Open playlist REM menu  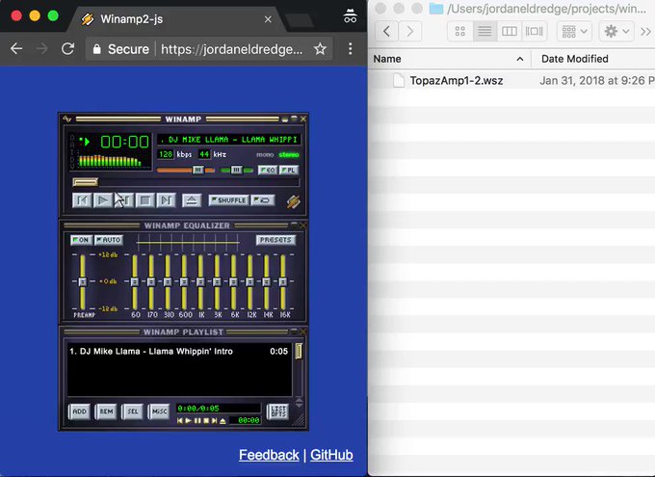106,411
